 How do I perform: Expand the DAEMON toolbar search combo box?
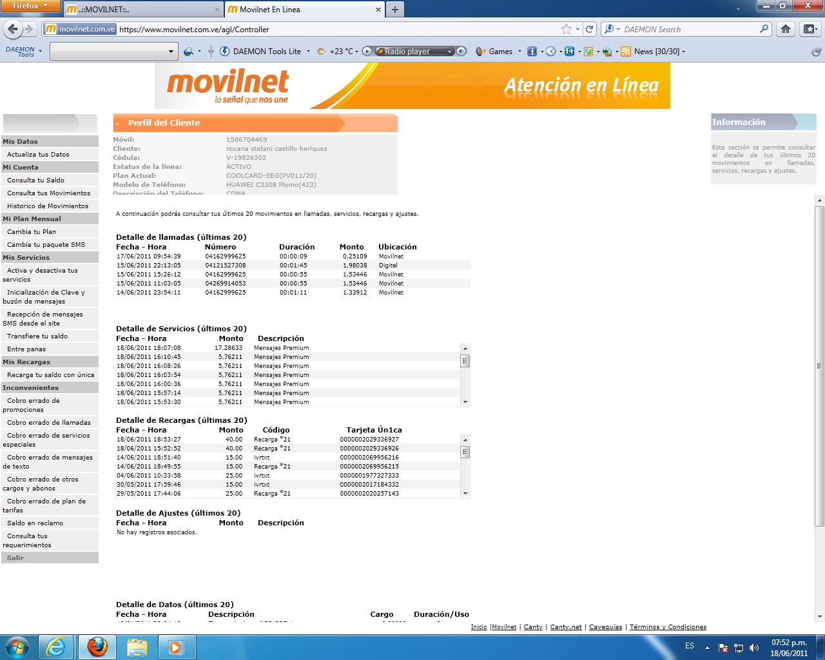coord(171,52)
